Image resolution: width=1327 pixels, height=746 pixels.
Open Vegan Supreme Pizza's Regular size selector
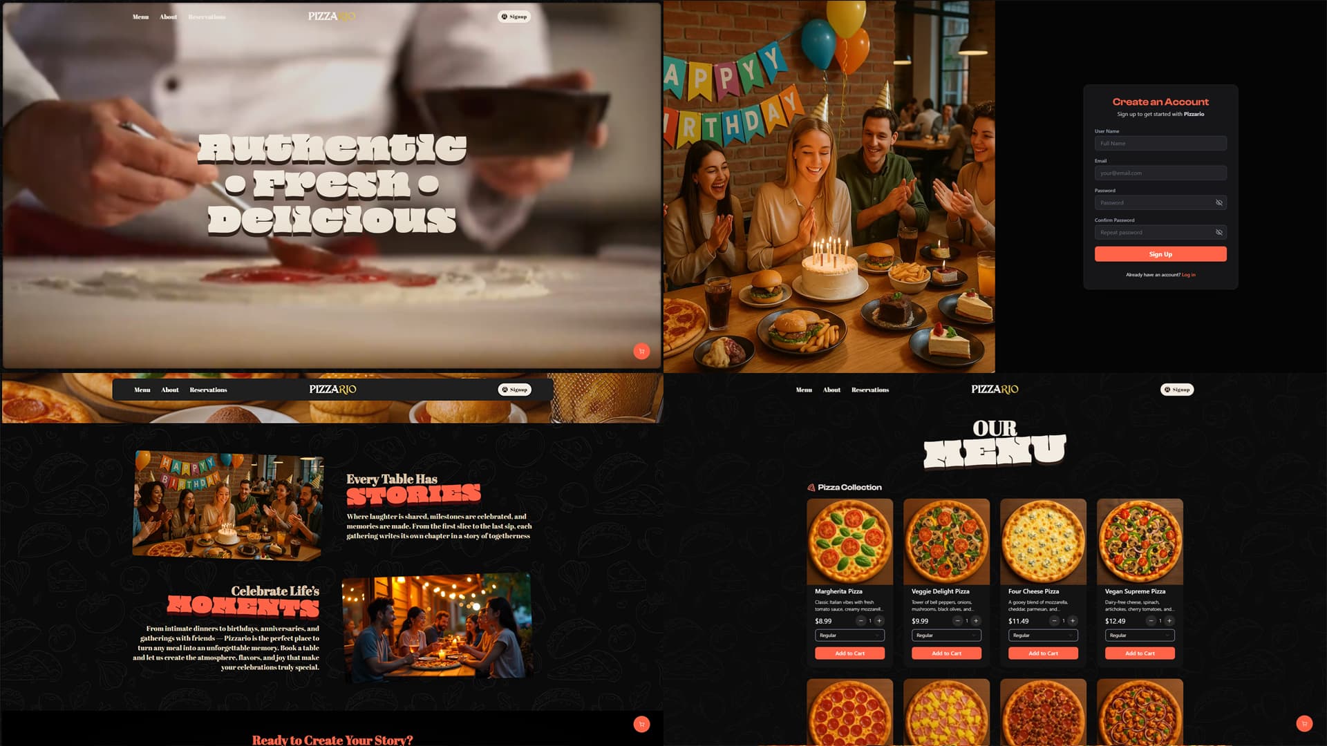pyautogui.click(x=1140, y=635)
